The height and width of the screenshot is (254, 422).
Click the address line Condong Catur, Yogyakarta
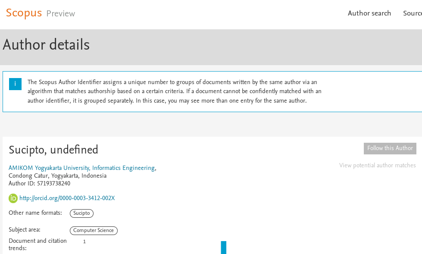[57, 176]
